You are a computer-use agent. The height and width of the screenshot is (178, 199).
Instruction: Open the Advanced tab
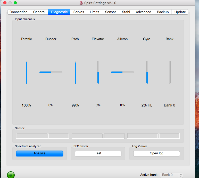point(143,12)
